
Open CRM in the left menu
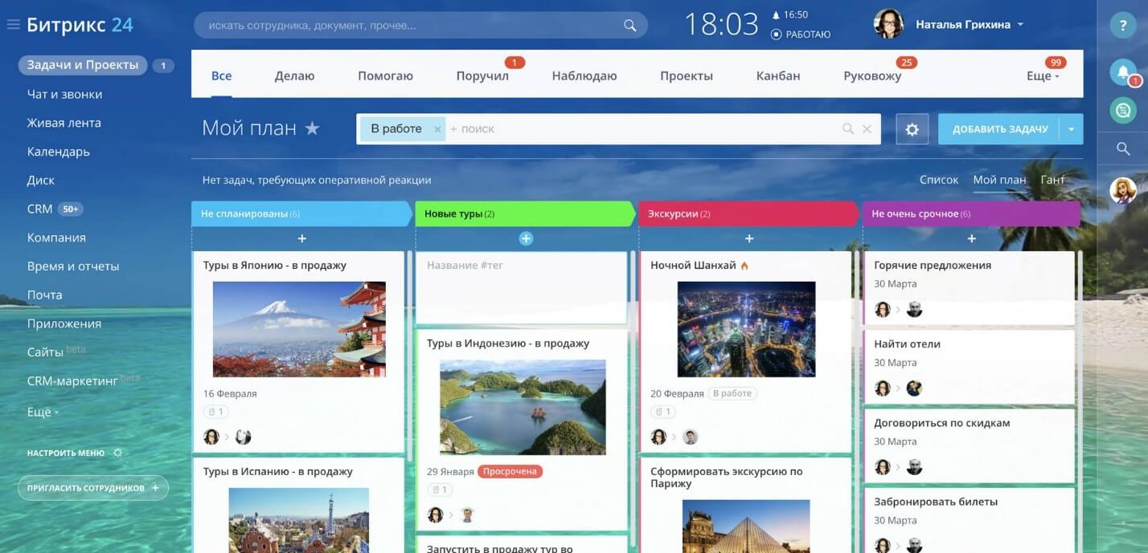pos(39,209)
